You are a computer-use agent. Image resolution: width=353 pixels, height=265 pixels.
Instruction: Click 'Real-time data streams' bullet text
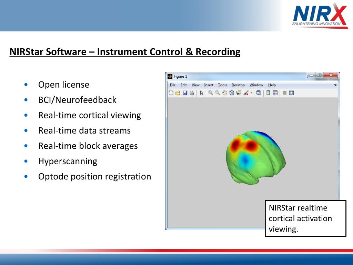tap(84, 131)
